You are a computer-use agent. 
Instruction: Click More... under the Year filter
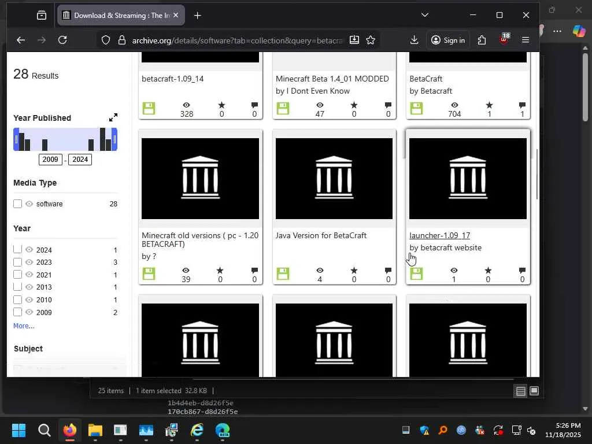click(24, 326)
